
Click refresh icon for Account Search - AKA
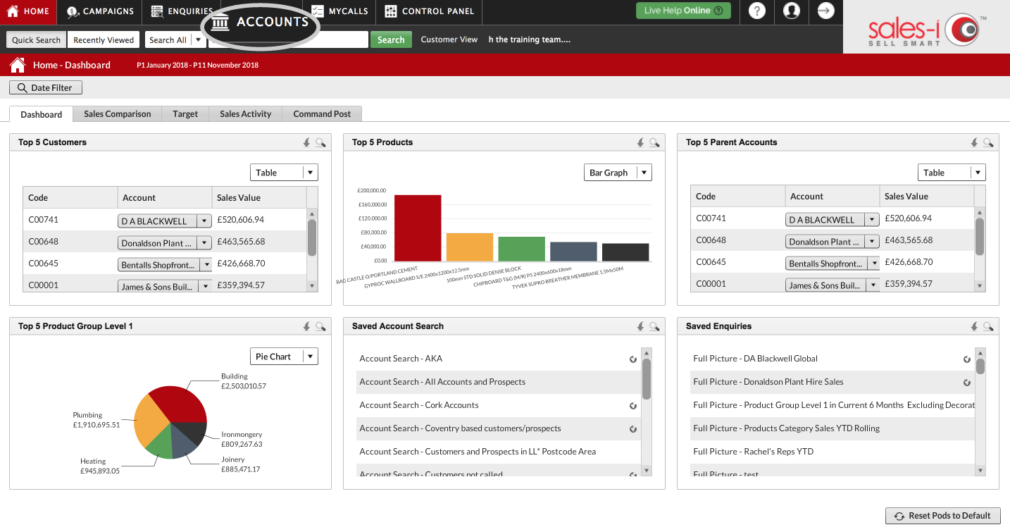[633, 359]
